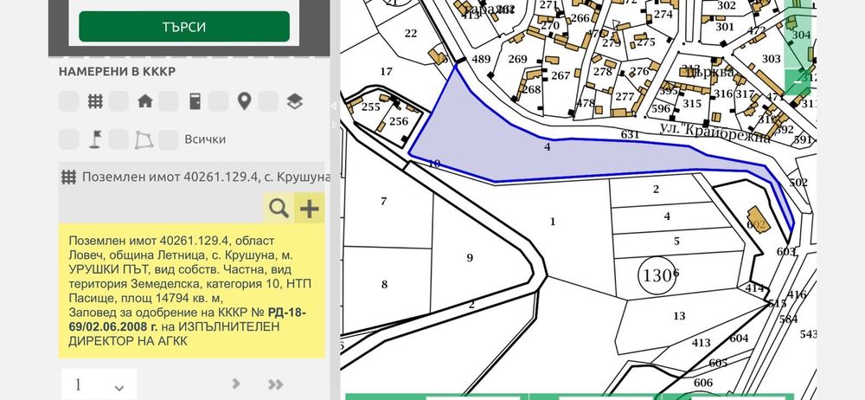
Task: Click parcel 255 on the map
Action: [371, 106]
